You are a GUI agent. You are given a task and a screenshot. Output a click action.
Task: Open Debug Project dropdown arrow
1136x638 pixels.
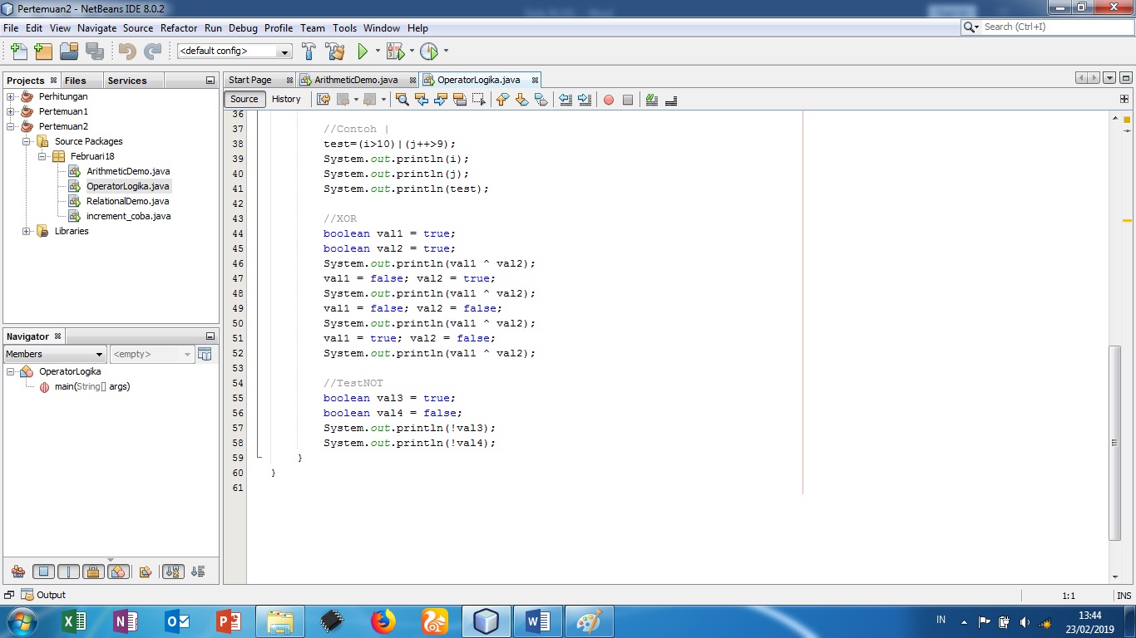[x=412, y=52]
